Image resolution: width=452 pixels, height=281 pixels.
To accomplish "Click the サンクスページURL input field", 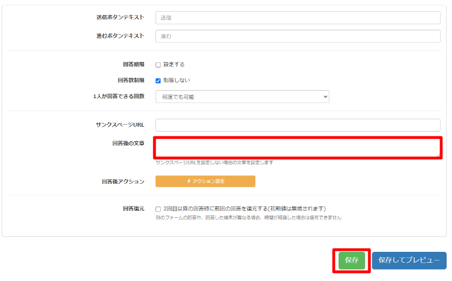I will [x=298, y=125].
